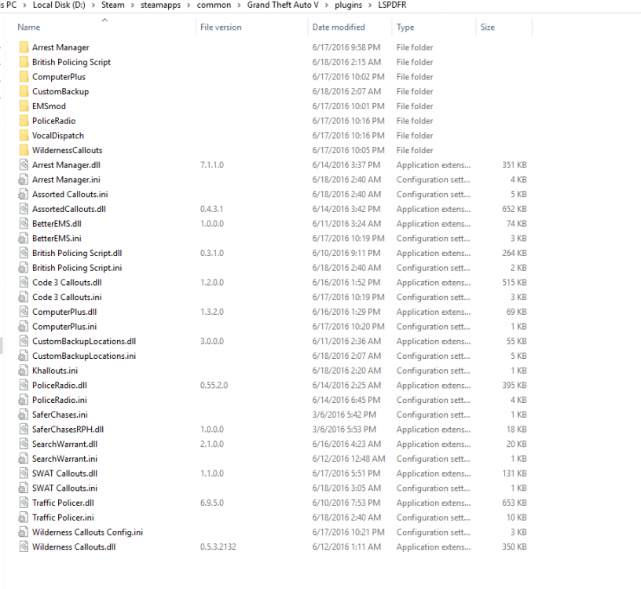
Task: Select the Traffic Policer.ini file name
Action: (x=63, y=518)
